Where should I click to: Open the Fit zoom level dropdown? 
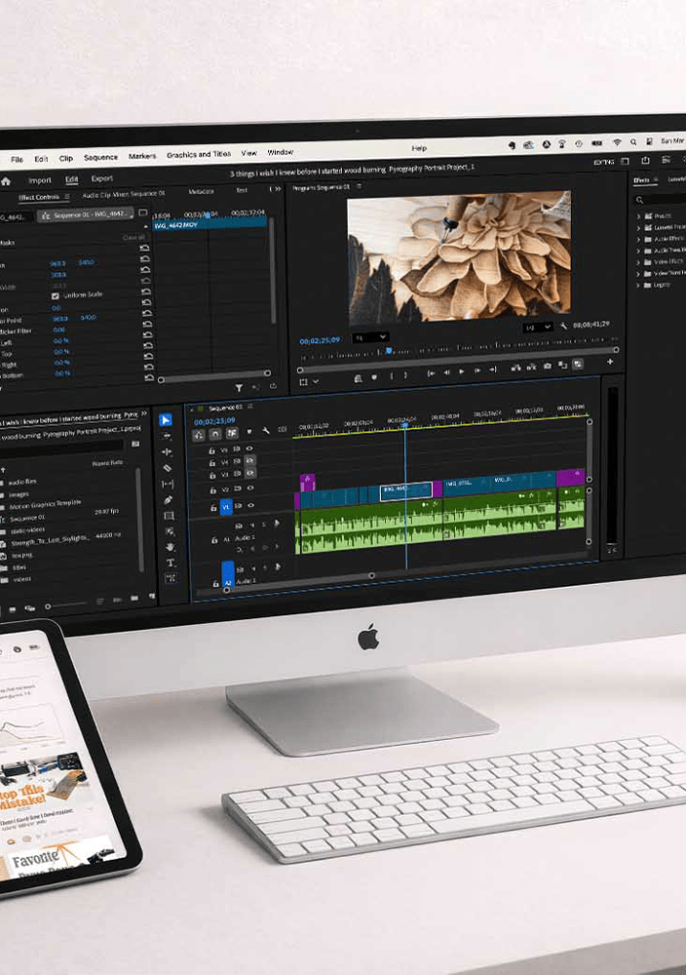(371, 337)
